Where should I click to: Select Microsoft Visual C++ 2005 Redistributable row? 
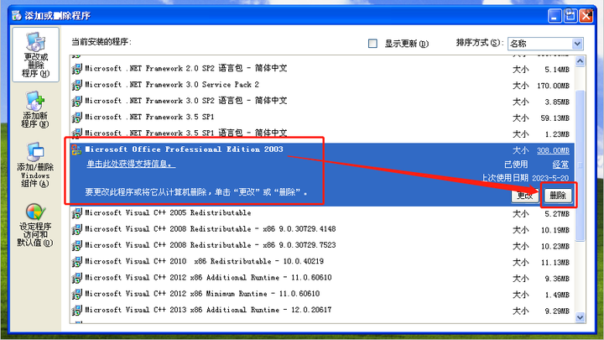pyautogui.click(x=321, y=213)
